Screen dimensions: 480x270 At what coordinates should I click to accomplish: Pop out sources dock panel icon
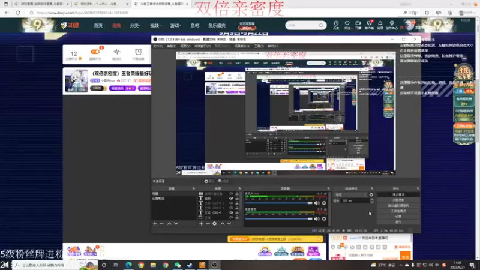(x=239, y=188)
